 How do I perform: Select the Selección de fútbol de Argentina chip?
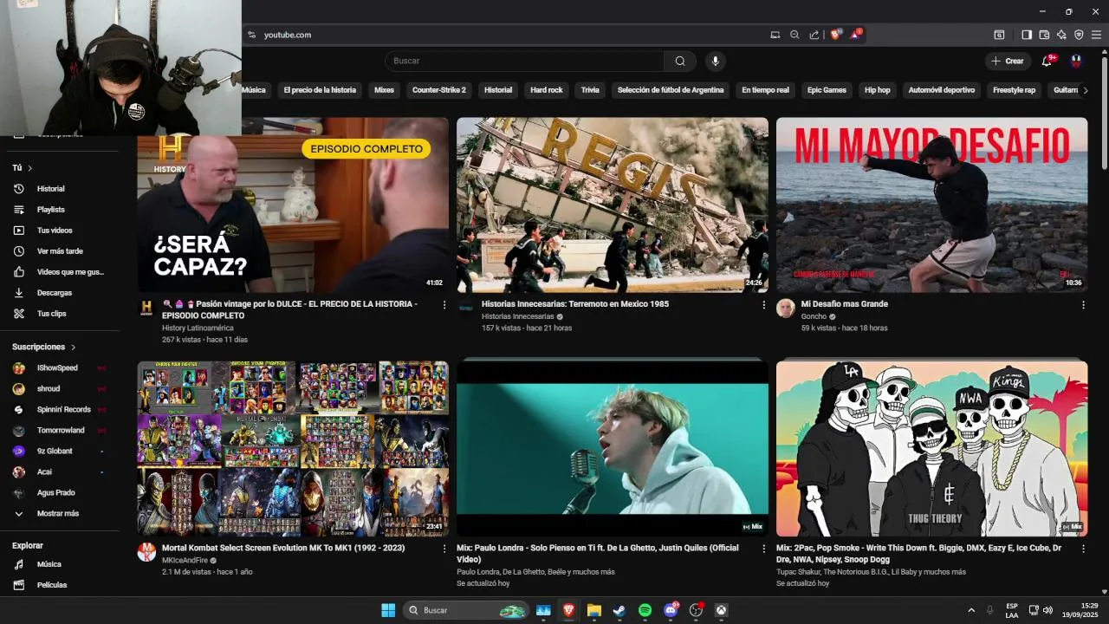coord(671,90)
